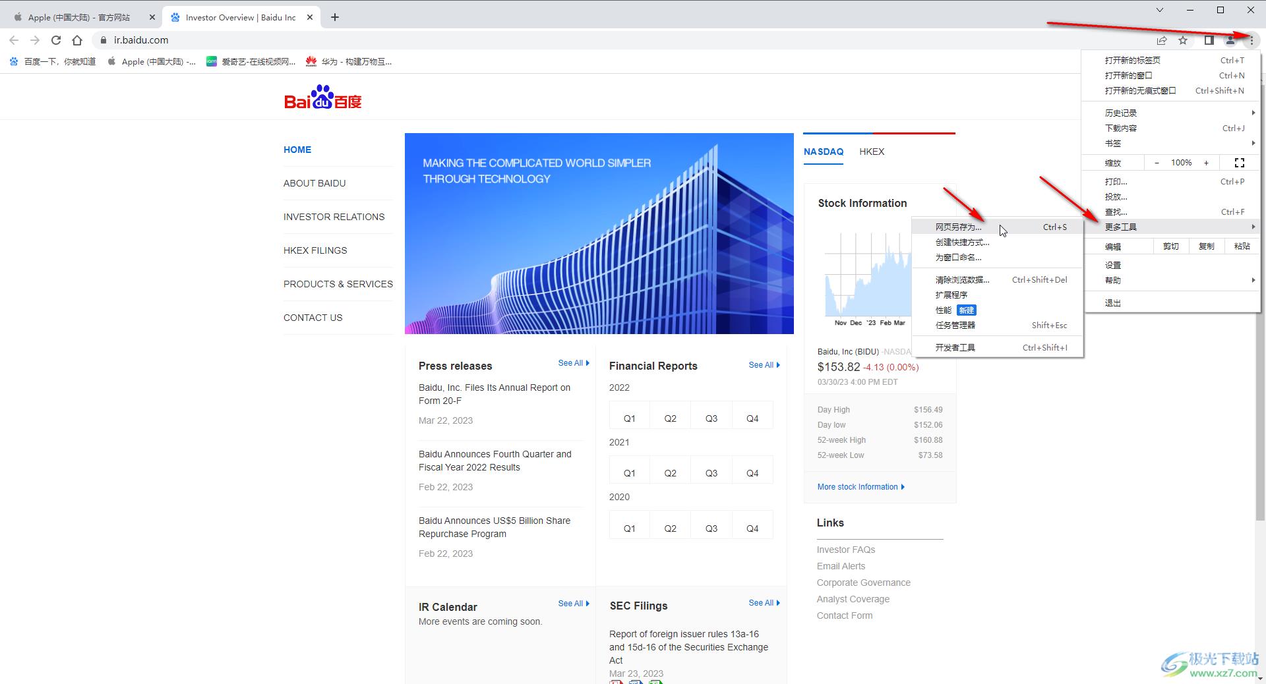This screenshot has width=1266, height=684.
Task: Open the side panel icon
Action: (x=1209, y=40)
